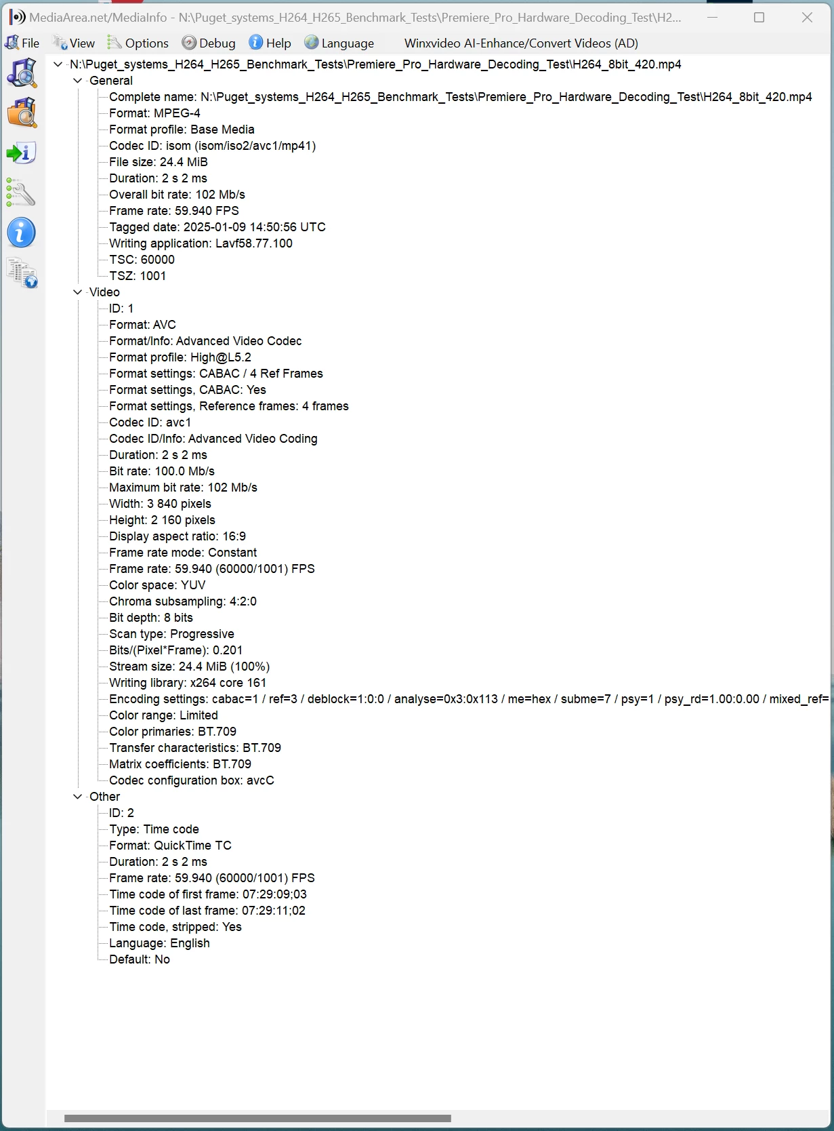This screenshot has height=1131, width=834.
Task: Open the View menu
Action: (74, 43)
